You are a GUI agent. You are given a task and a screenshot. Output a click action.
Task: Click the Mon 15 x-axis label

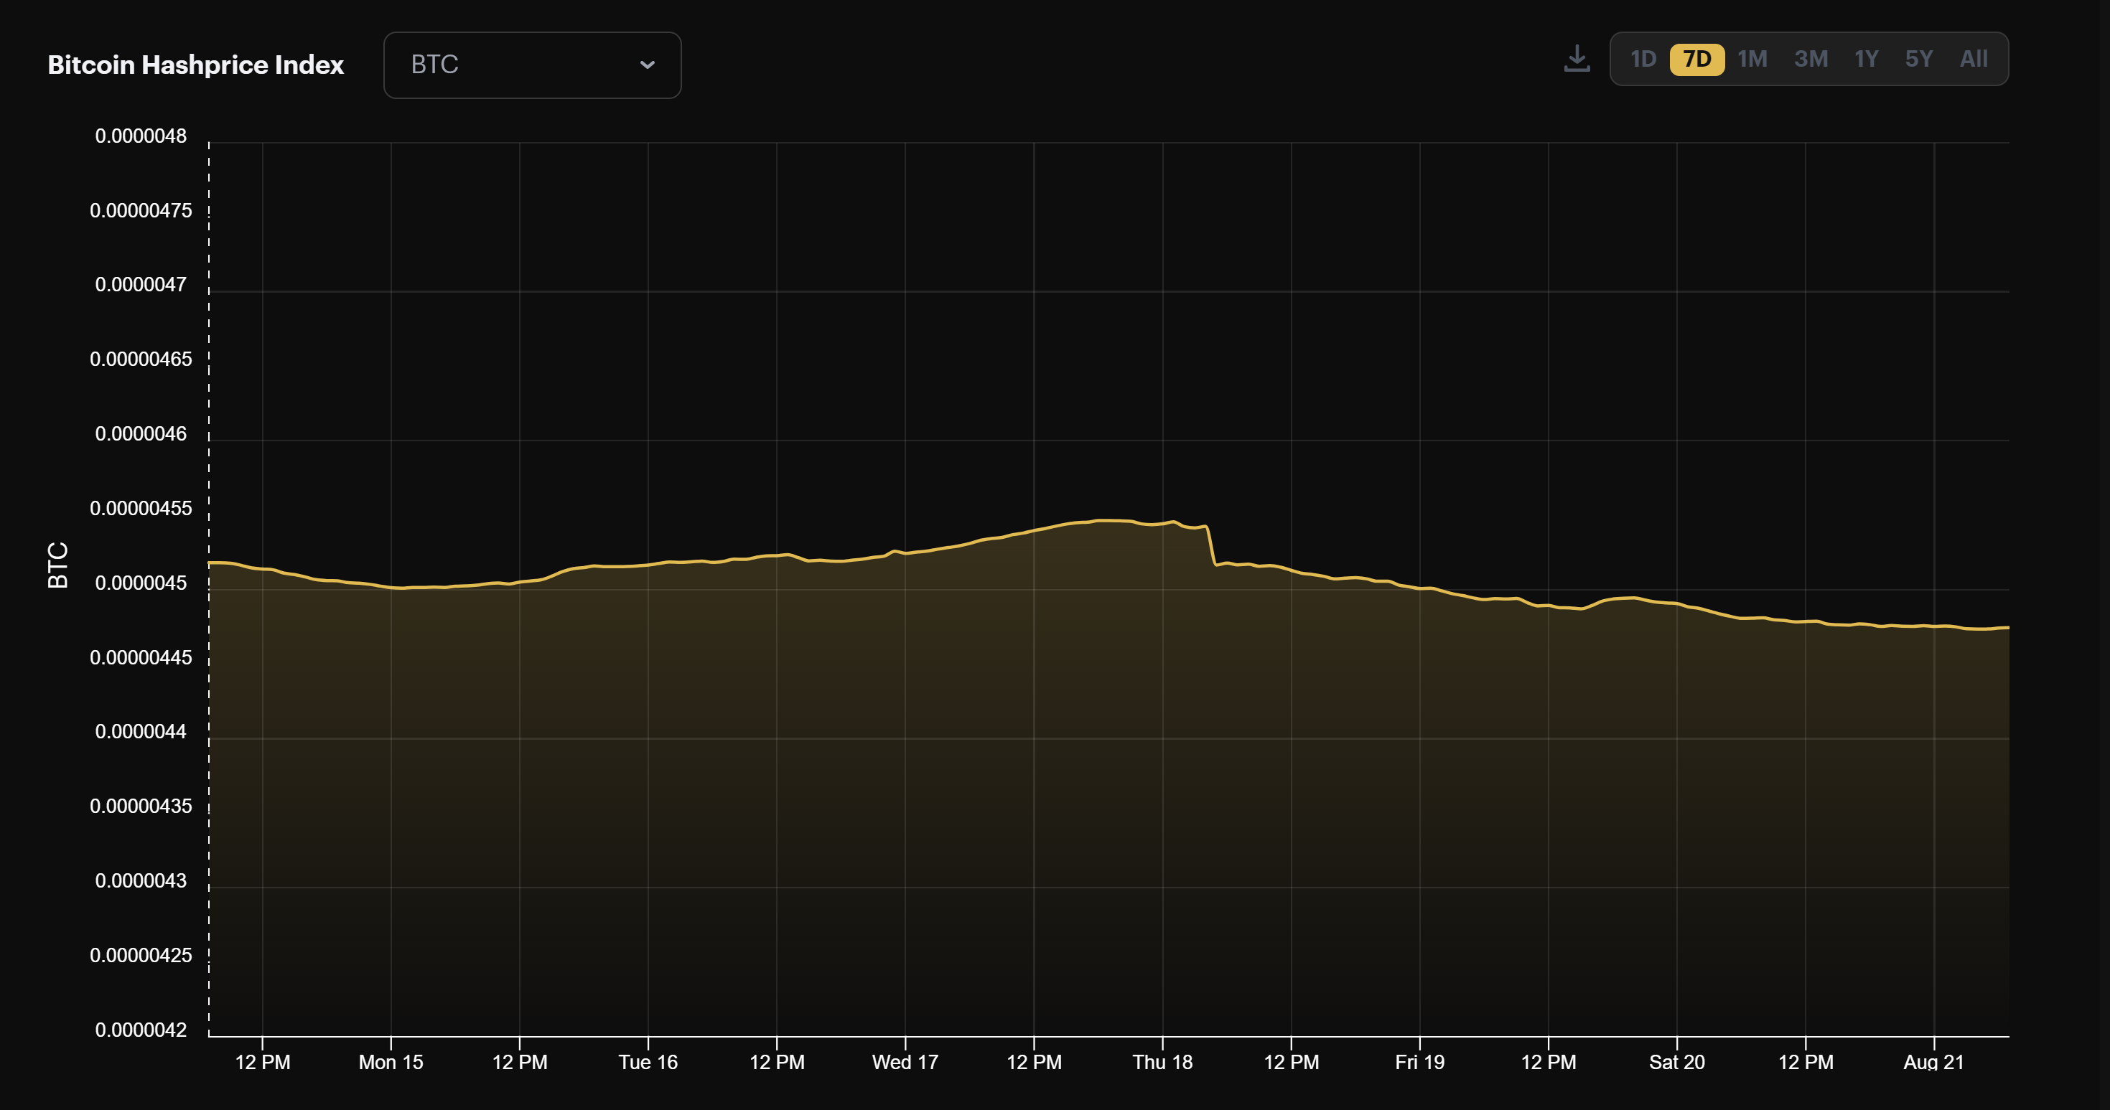click(391, 1063)
